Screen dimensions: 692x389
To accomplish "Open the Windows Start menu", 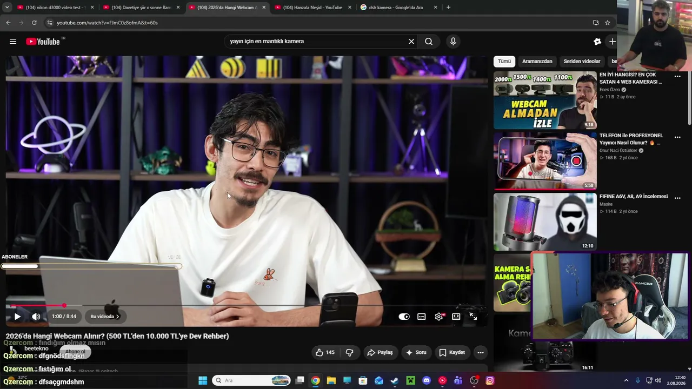I will 203,380.
